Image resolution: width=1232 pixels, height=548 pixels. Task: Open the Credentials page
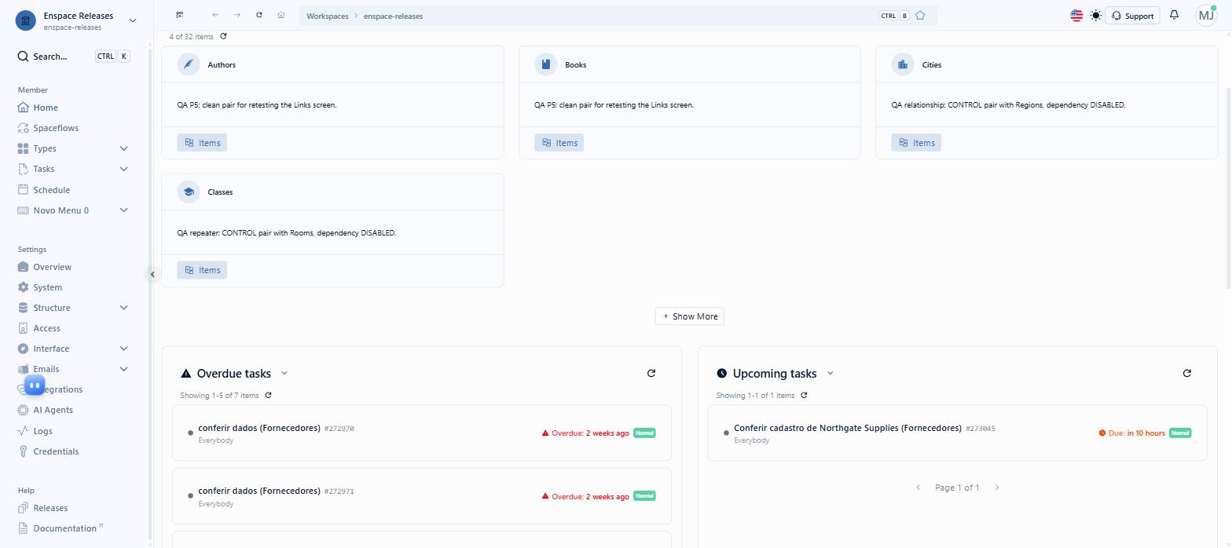coord(56,451)
